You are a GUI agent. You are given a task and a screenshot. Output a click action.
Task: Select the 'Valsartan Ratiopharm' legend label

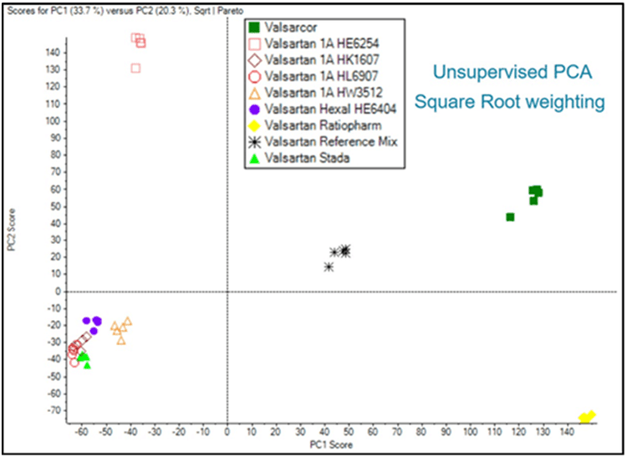pos(323,125)
